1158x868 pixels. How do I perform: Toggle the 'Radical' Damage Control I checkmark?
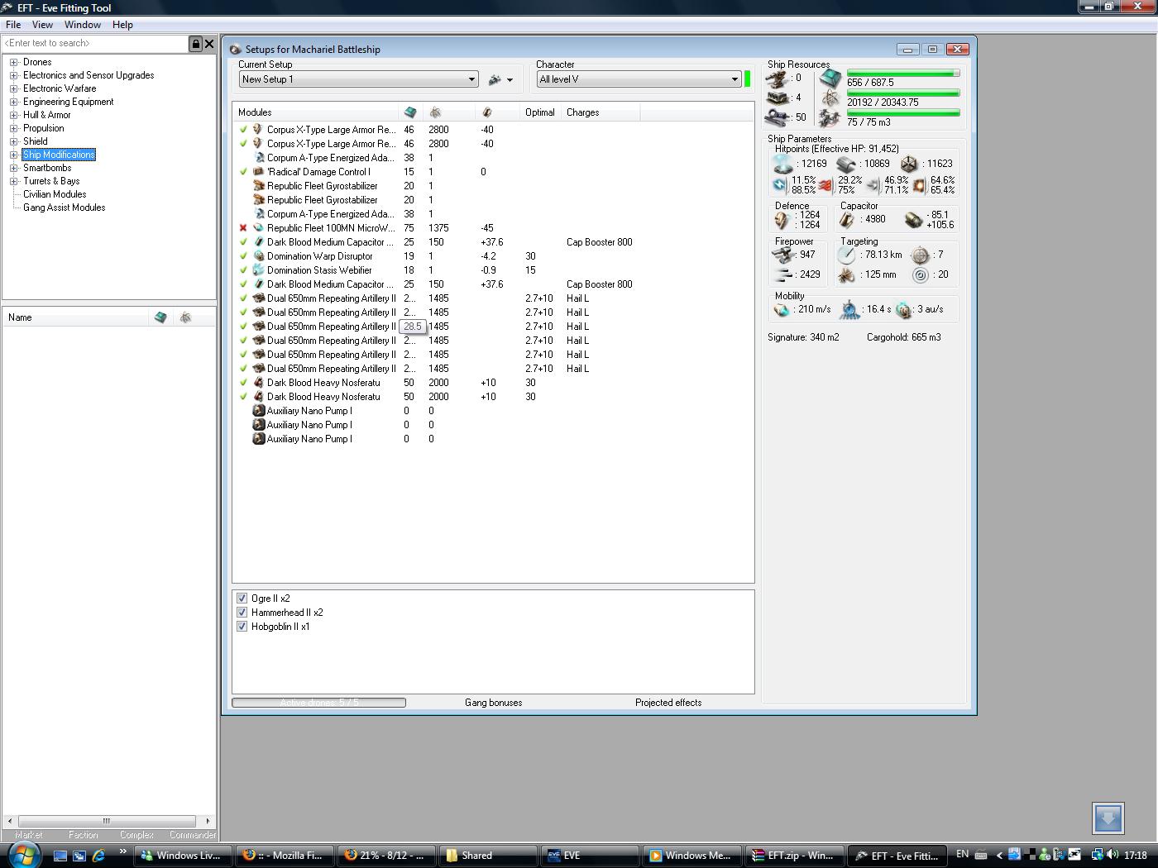(x=243, y=172)
